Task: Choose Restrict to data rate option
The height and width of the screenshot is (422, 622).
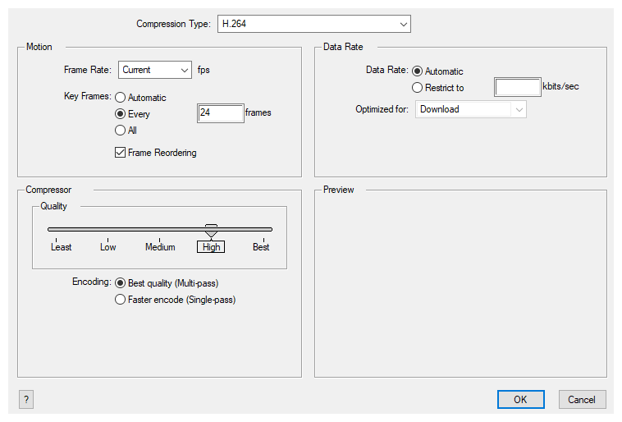Action: pyautogui.click(x=418, y=88)
